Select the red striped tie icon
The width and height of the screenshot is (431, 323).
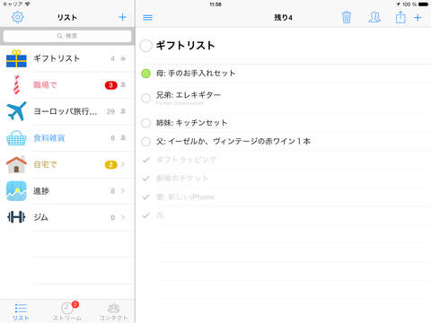click(16, 85)
